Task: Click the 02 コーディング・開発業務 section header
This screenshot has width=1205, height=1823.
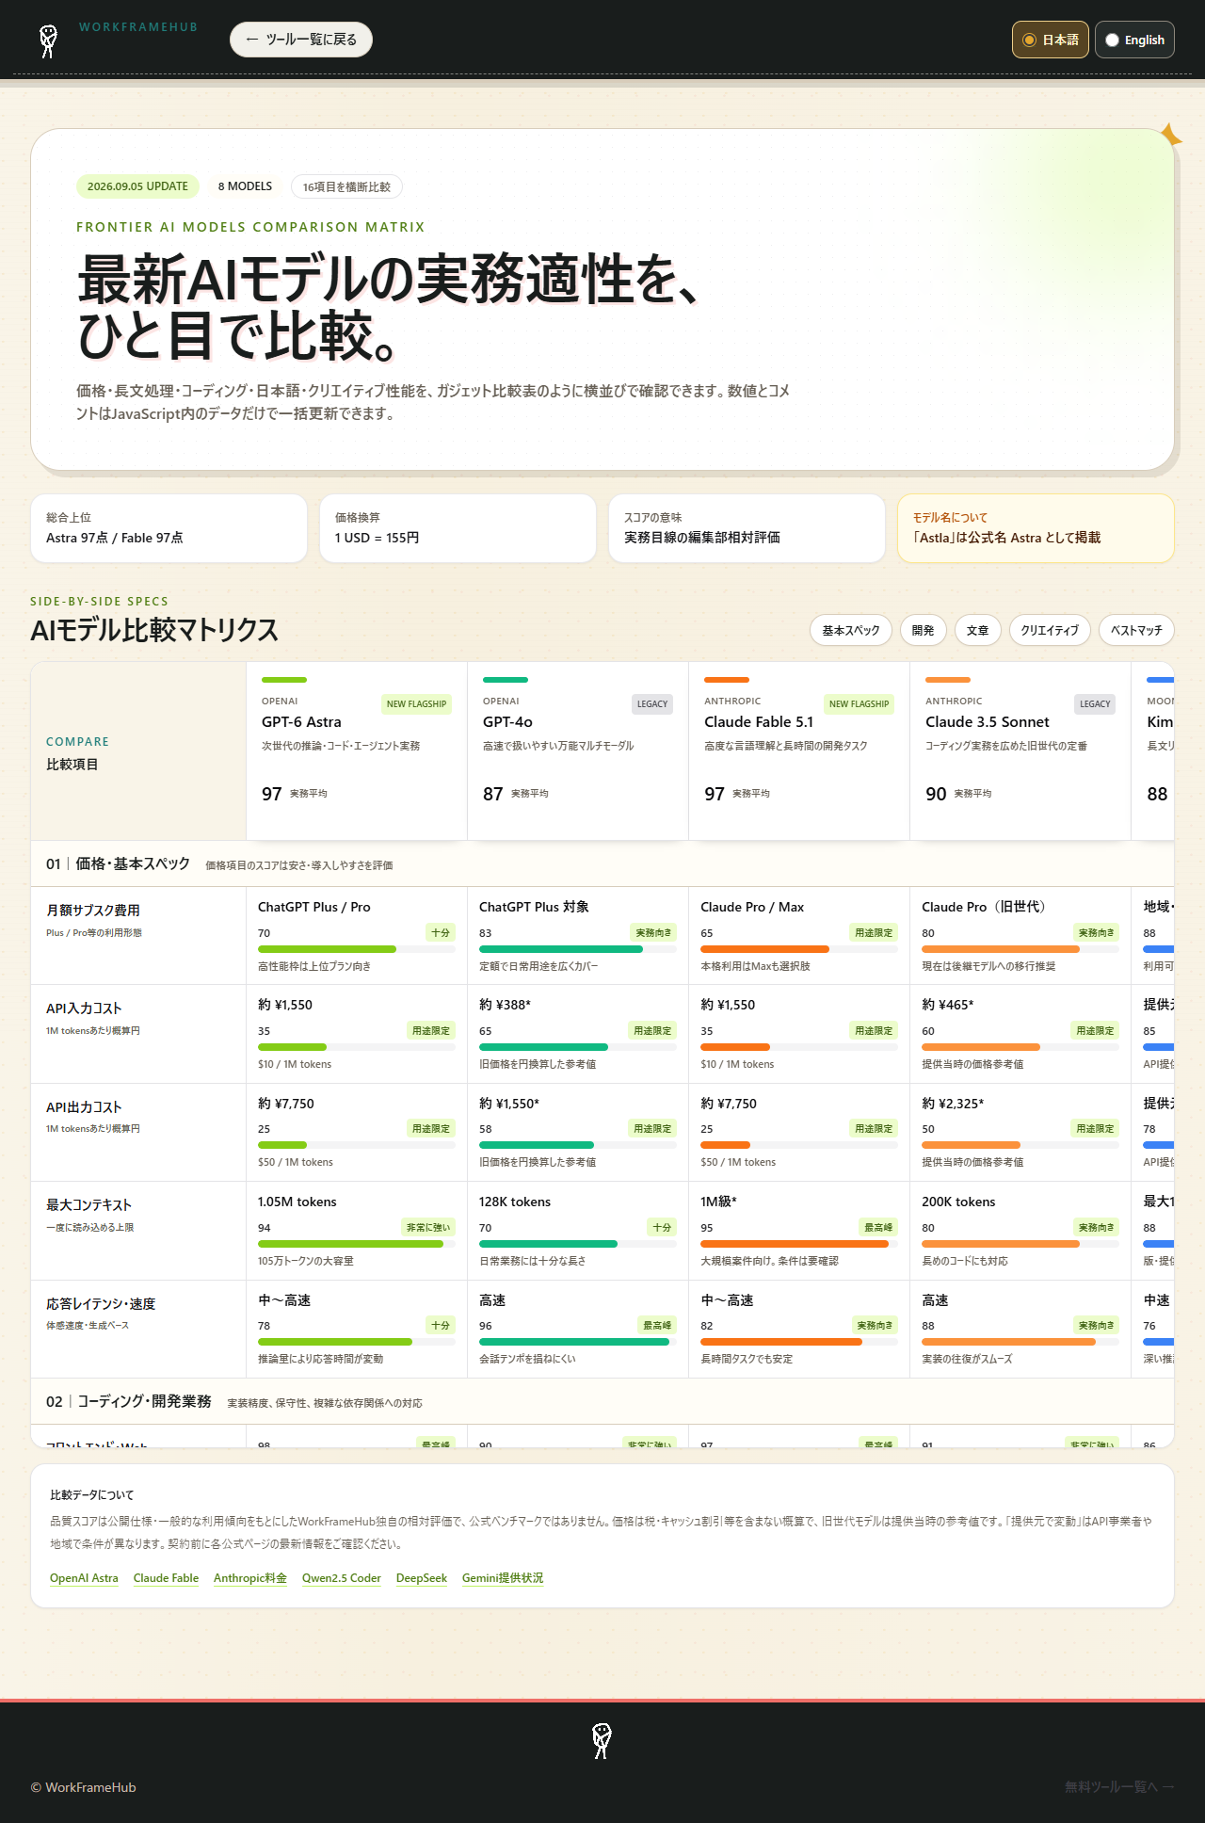Action: [602, 1402]
